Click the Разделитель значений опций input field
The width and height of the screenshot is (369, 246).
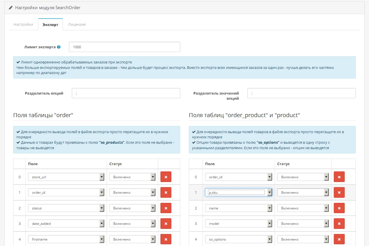pyautogui.click(x=301, y=93)
